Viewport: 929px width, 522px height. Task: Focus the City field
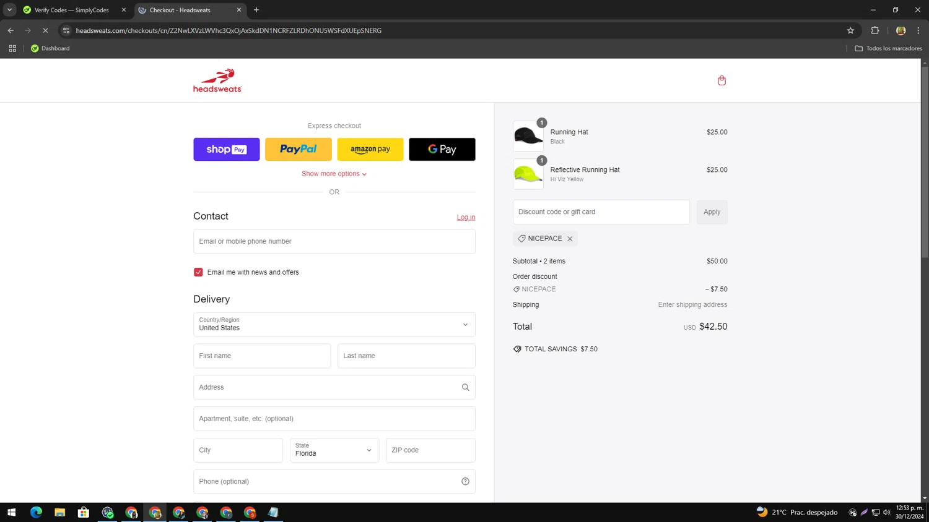click(238, 450)
